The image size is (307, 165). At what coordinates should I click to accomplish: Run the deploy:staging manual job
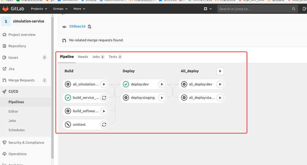click(162, 98)
